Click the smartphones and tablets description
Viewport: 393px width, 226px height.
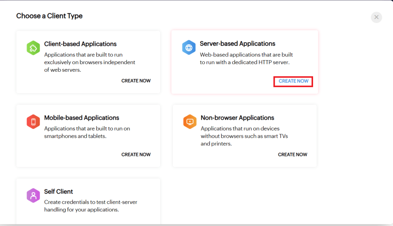87,132
